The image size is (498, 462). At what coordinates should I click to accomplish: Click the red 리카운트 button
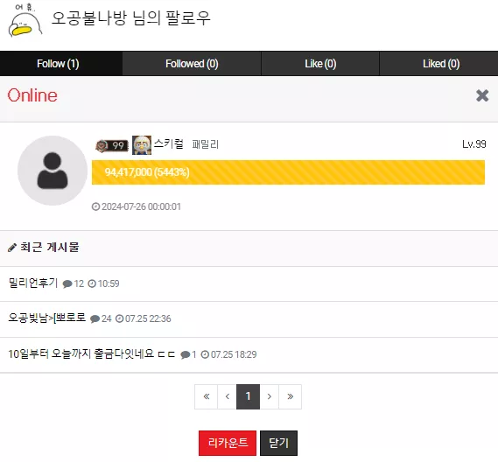click(x=228, y=443)
